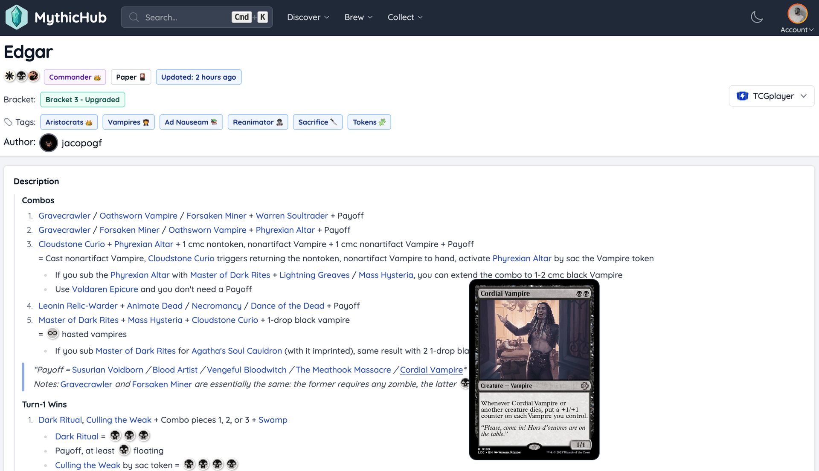Open Phyrexian Altar link in combo 2
This screenshot has height=471, width=819.
coord(285,230)
